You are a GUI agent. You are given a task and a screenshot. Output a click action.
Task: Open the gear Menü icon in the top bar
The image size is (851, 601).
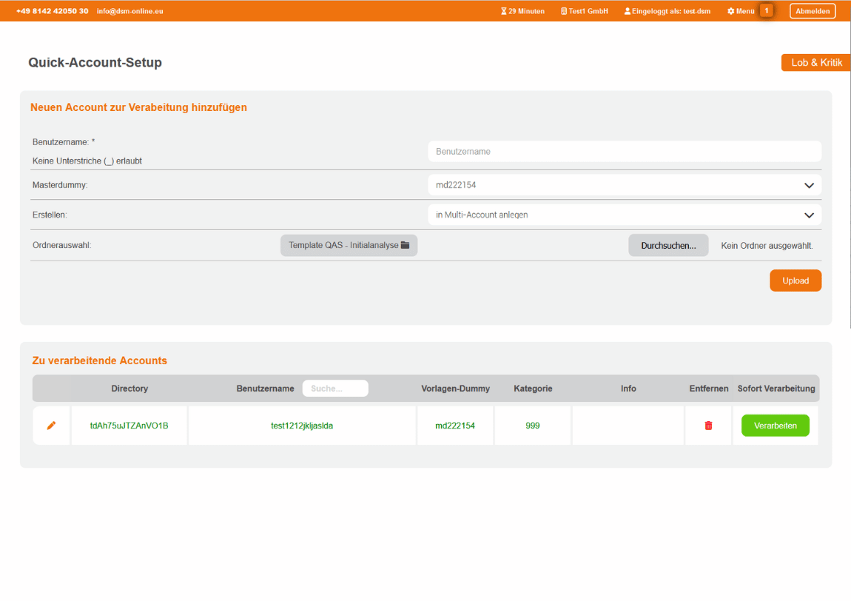point(730,11)
